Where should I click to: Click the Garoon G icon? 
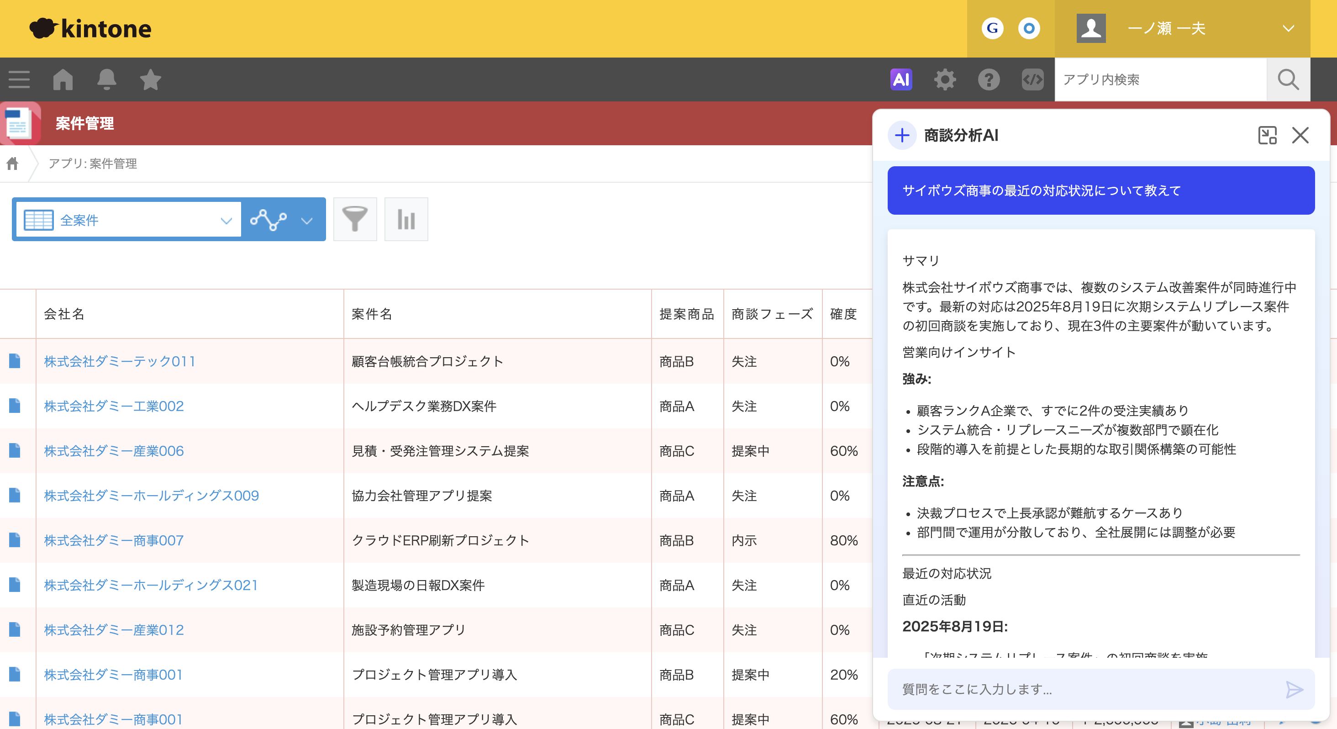coord(992,28)
